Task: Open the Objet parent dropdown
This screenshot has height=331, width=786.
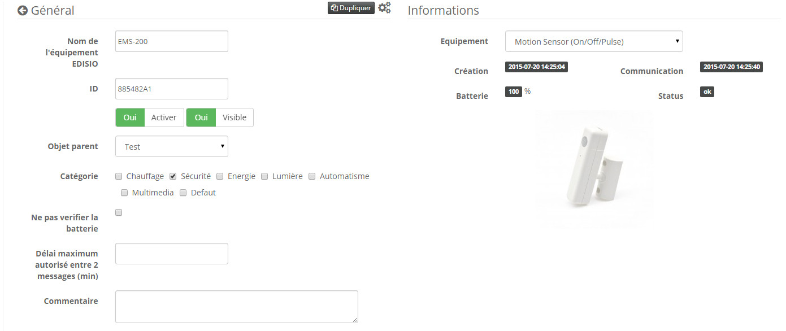Action: (172, 146)
